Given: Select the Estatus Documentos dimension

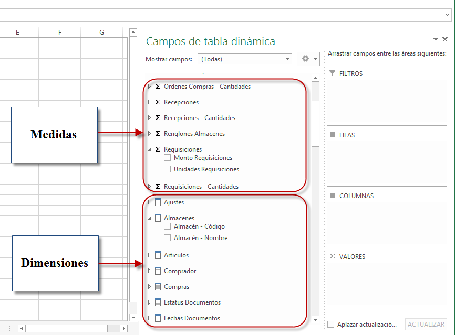Looking at the screenshot, I should point(192,302).
